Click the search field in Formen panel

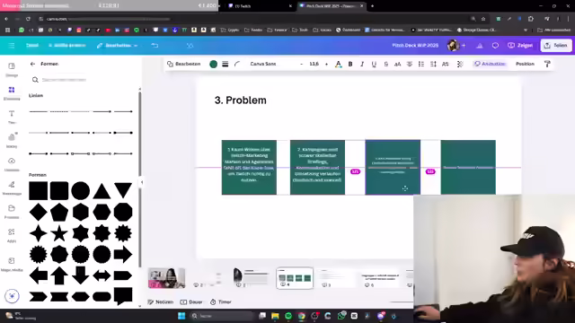point(84,80)
